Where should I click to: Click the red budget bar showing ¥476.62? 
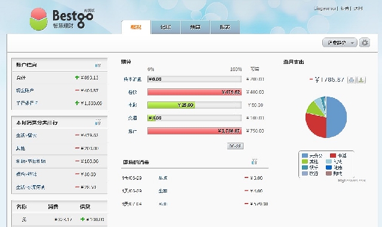coord(195,92)
